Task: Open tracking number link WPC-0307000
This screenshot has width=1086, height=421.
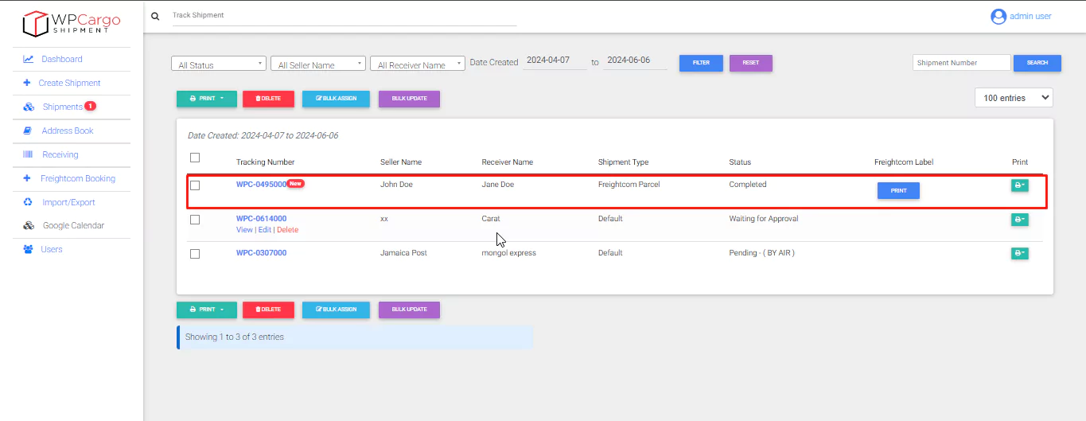Action: coord(261,253)
